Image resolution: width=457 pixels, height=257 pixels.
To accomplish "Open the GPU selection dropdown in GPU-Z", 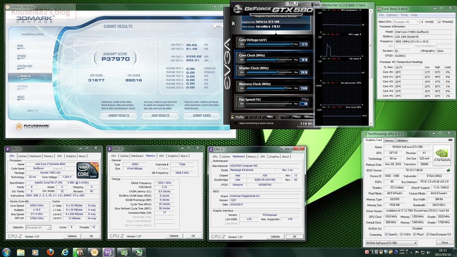I will point(391,243).
